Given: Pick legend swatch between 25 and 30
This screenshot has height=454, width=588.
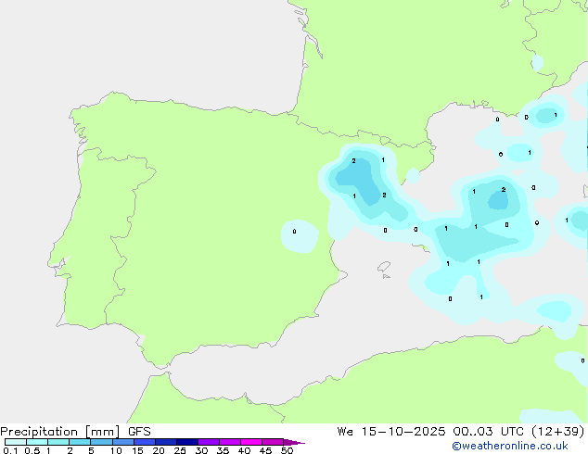Looking at the screenshot, I should coord(187,442).
